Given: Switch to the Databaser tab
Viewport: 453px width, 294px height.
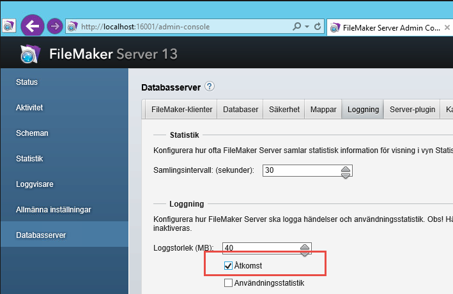Looking at the screenshot, I should [x=240, y=110].
